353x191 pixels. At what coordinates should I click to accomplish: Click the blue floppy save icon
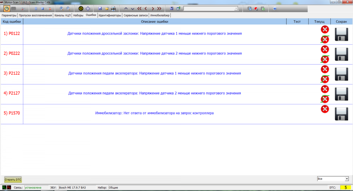[x=100, y=9]
